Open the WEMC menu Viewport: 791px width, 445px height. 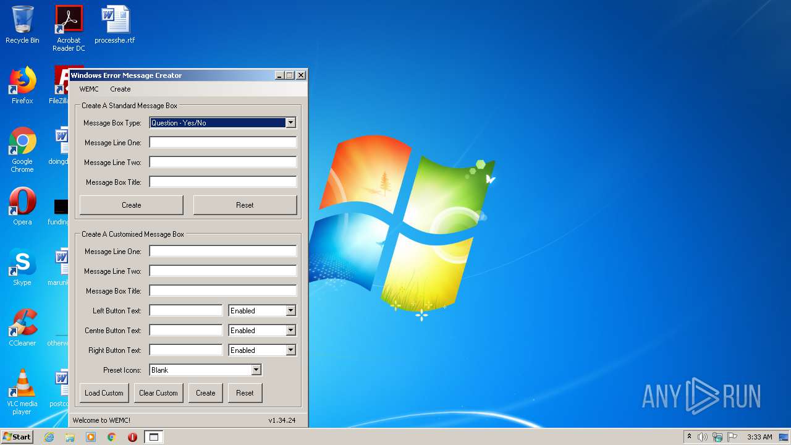click(x=89, y=89)
